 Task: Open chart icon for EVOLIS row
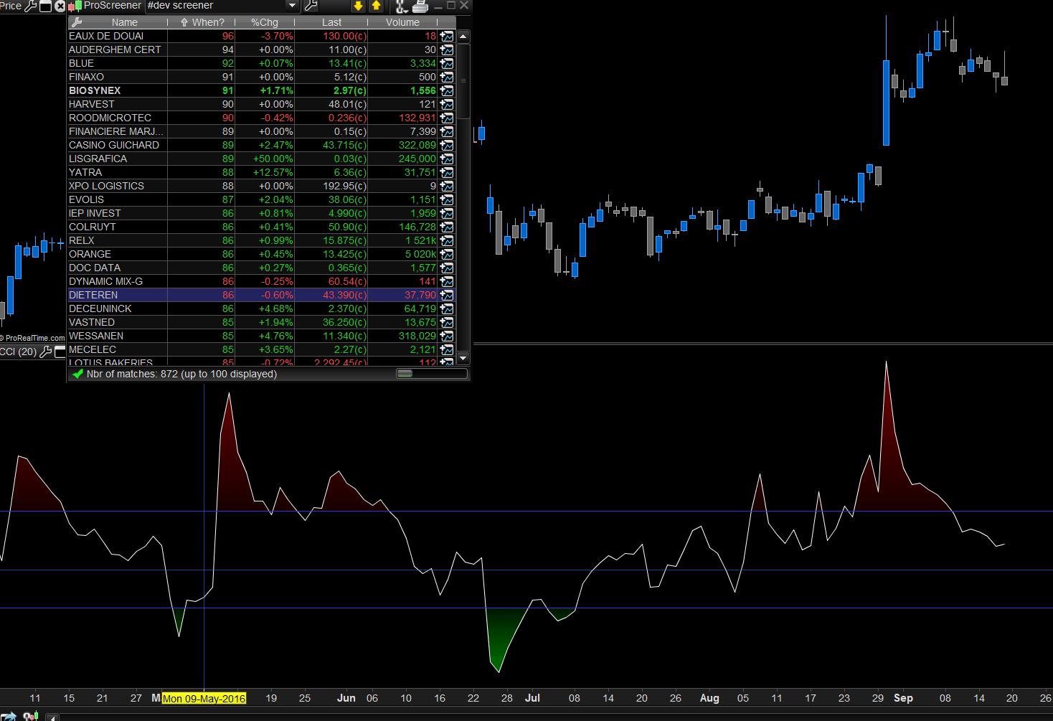coord(447,199)
